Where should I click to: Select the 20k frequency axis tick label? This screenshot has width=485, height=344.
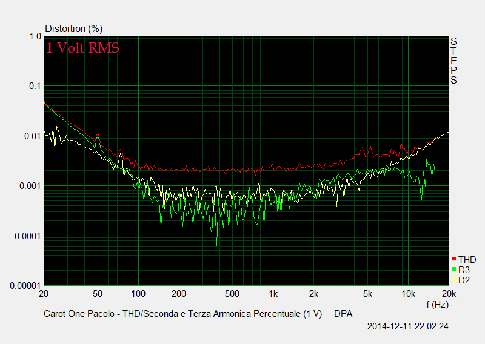click(441, 294)
